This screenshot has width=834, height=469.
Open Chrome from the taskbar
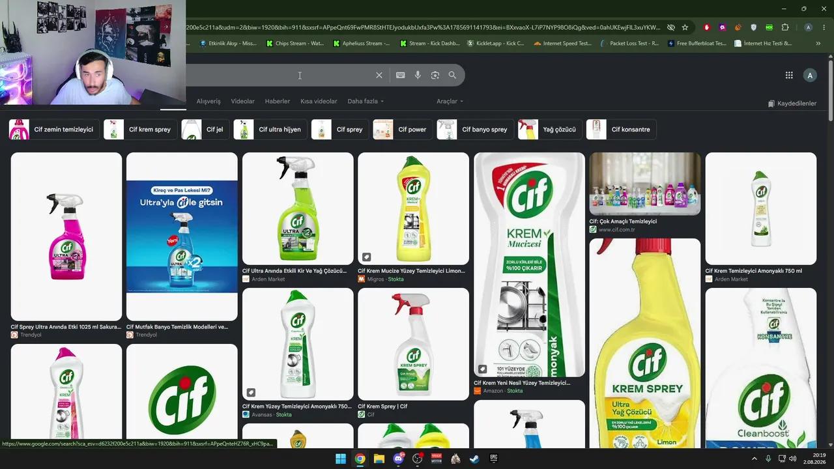[x=360, y=459]
